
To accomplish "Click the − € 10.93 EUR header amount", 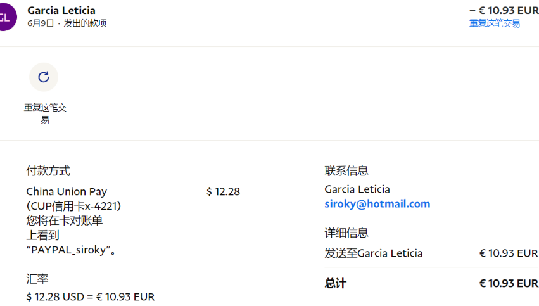I will (504, 10).
